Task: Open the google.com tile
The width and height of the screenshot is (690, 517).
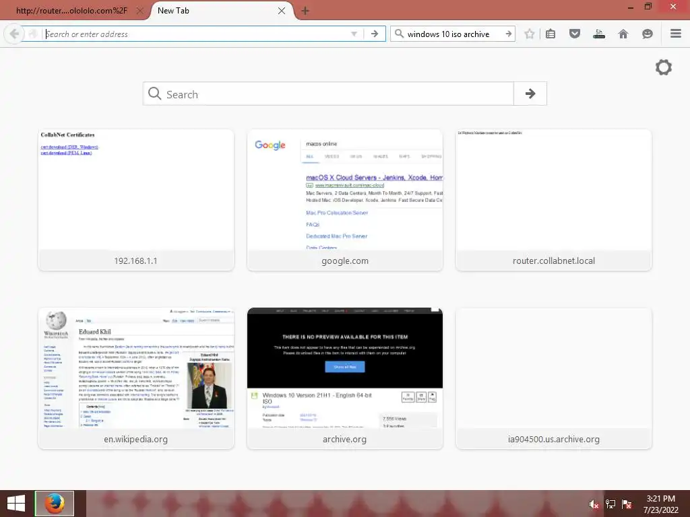Action: click(x=345, y=200)
